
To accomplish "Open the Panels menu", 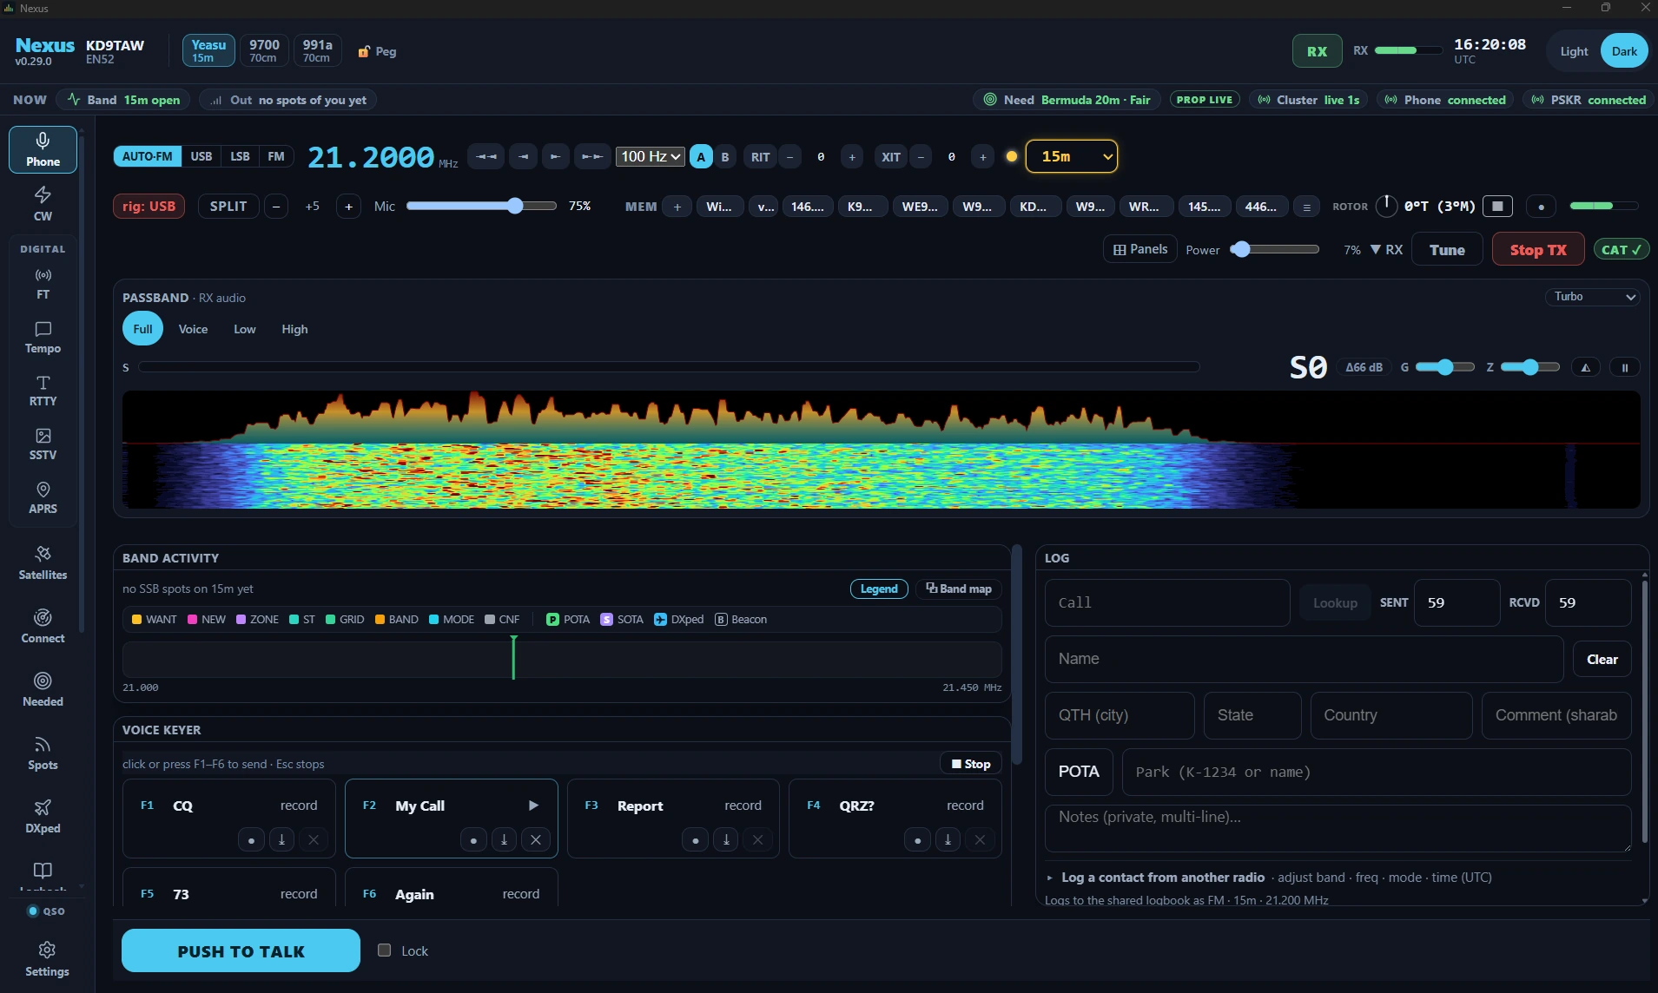I will (1140, 249).
